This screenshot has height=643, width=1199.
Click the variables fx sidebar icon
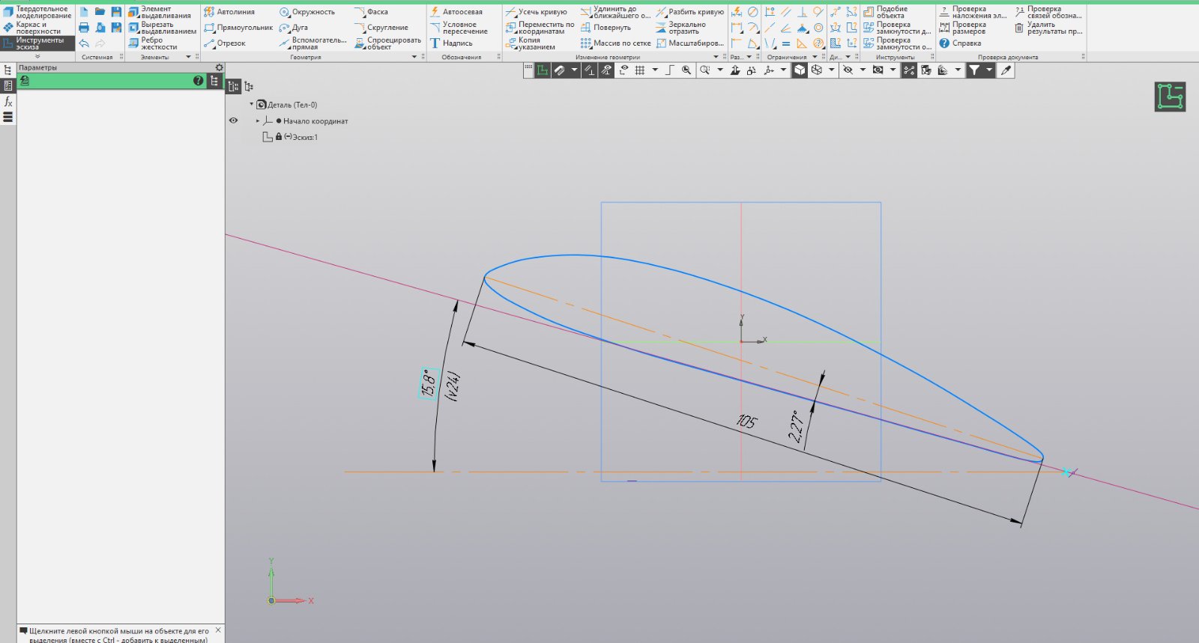click(8, 101)
